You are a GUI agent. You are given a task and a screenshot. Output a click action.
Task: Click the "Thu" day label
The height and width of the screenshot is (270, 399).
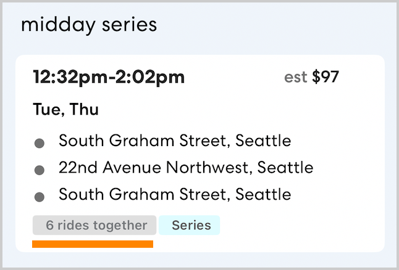tap(85, 110)
